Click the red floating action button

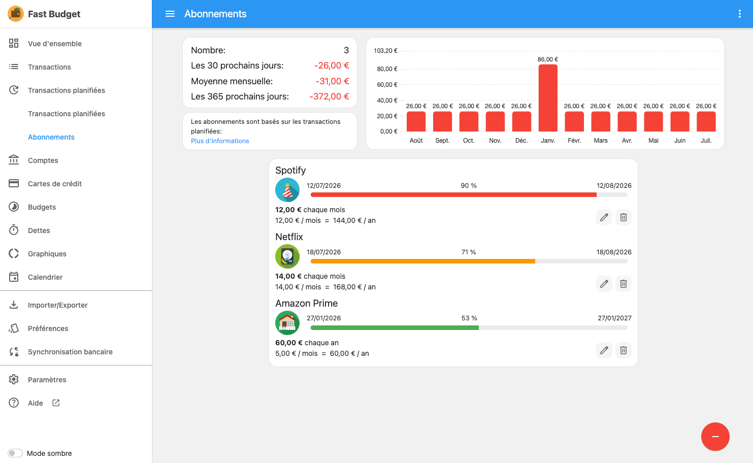(x=715, y=437)
